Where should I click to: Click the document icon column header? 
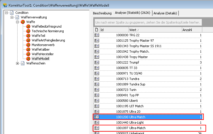click(x=97, y=30)
